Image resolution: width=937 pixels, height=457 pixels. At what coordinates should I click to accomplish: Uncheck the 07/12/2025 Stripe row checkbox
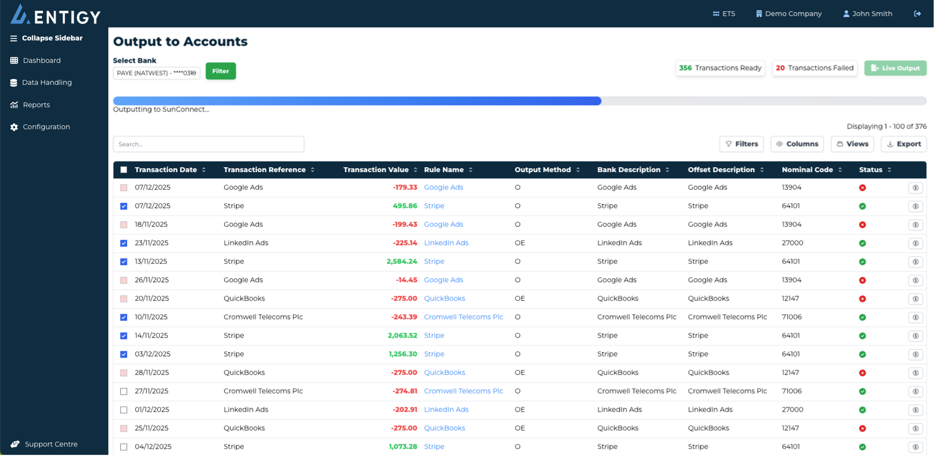click(124, 206)
